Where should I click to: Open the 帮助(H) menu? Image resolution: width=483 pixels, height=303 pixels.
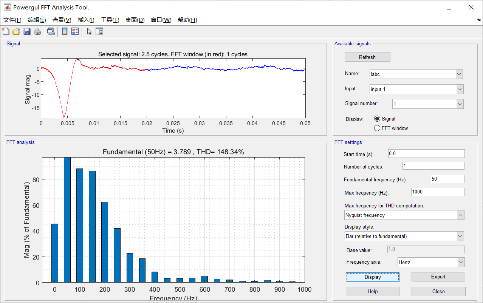[x=187, y=20]
